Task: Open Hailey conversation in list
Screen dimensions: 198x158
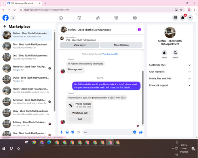Action: pos(27,90)
